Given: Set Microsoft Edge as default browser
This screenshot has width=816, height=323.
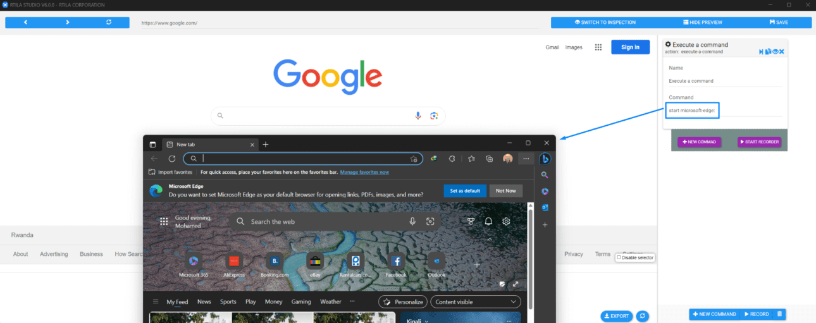Looking at the screenshot, I should (465, 190).
